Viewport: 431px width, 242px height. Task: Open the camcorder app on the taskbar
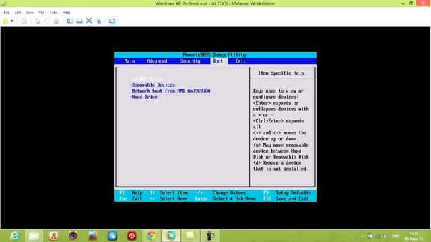[x=210, y=236]
